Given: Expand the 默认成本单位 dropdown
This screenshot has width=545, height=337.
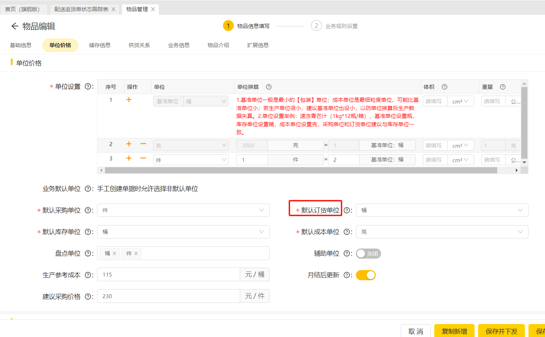Looking at the screenshot, I should 442,232.
